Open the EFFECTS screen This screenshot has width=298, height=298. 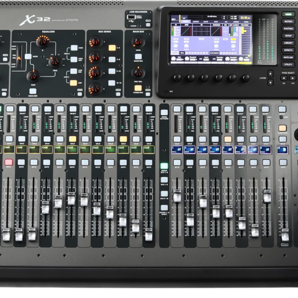(288, 50)
